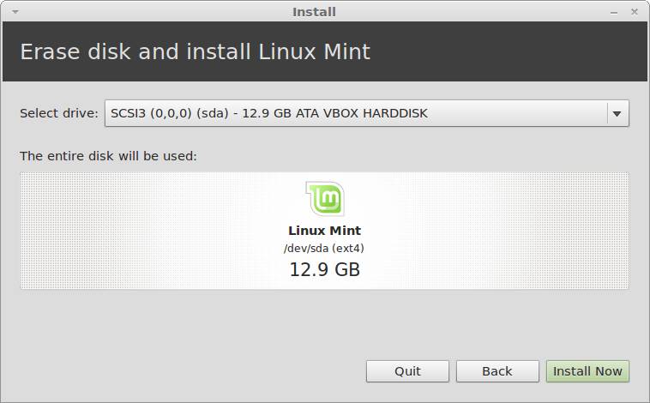
Task: Click the Install title bar text
Action: [314, 12]
